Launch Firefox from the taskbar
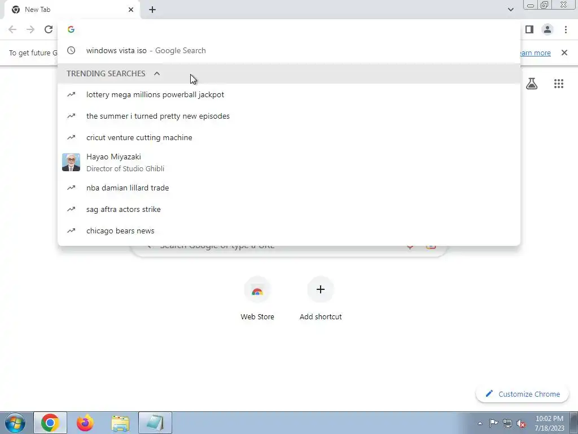This screenshot has height=434, width=578. [x=85, y=423]
